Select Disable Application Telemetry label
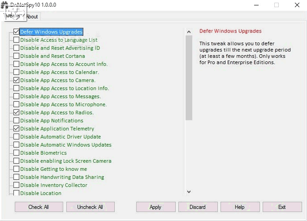 [57, 129]
